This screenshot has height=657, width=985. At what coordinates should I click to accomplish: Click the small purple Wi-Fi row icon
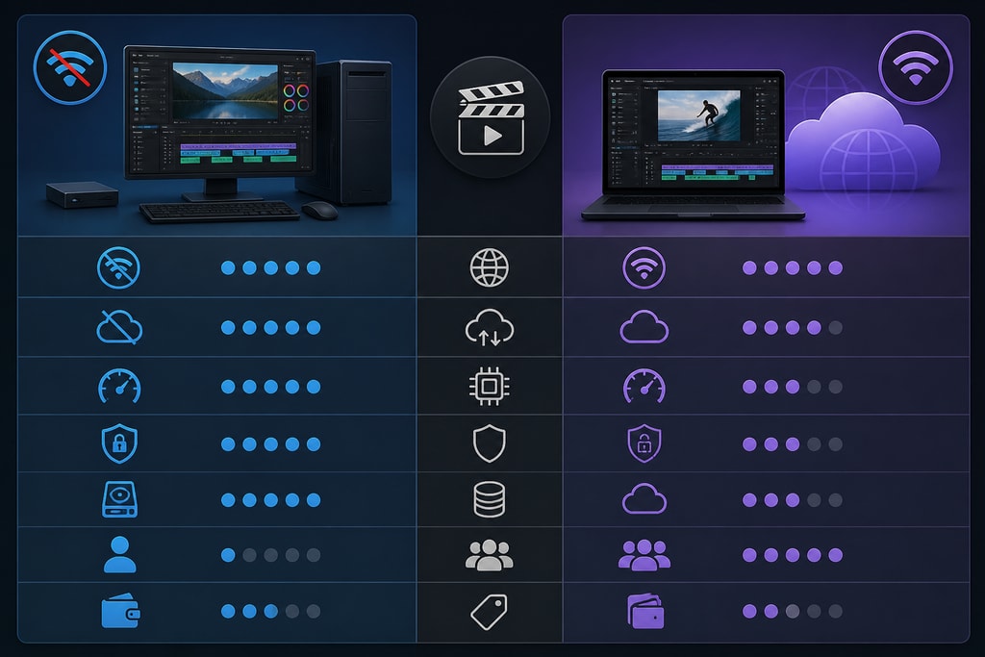[x=644, y=268]
